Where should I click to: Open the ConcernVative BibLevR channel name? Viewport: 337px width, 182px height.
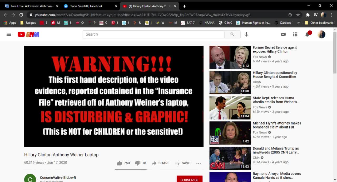tap(58, 178)
